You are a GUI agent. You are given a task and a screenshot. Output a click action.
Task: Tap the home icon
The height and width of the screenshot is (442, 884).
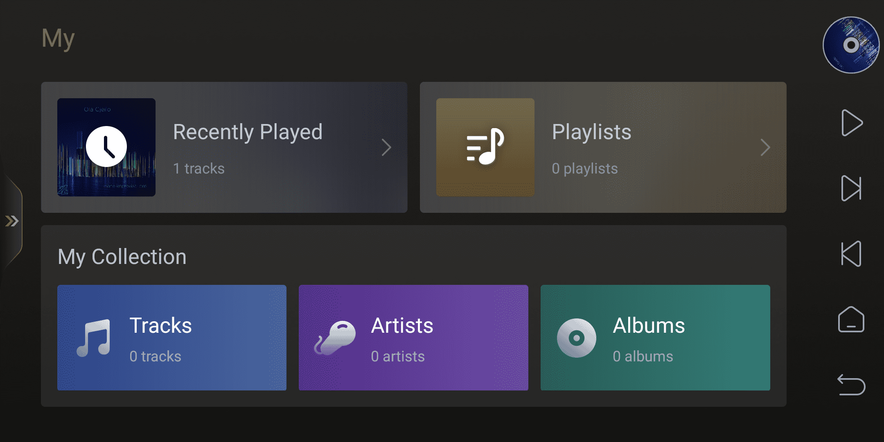(851, 319)
